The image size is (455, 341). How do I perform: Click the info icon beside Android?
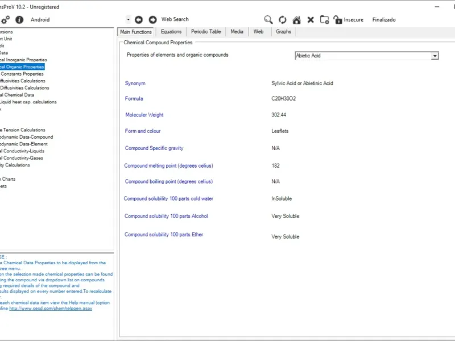click(x=19, y=20)
